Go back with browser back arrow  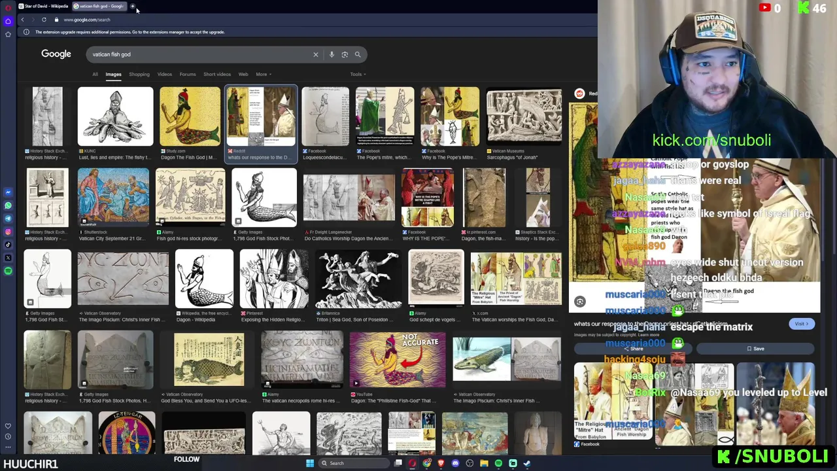22,20
